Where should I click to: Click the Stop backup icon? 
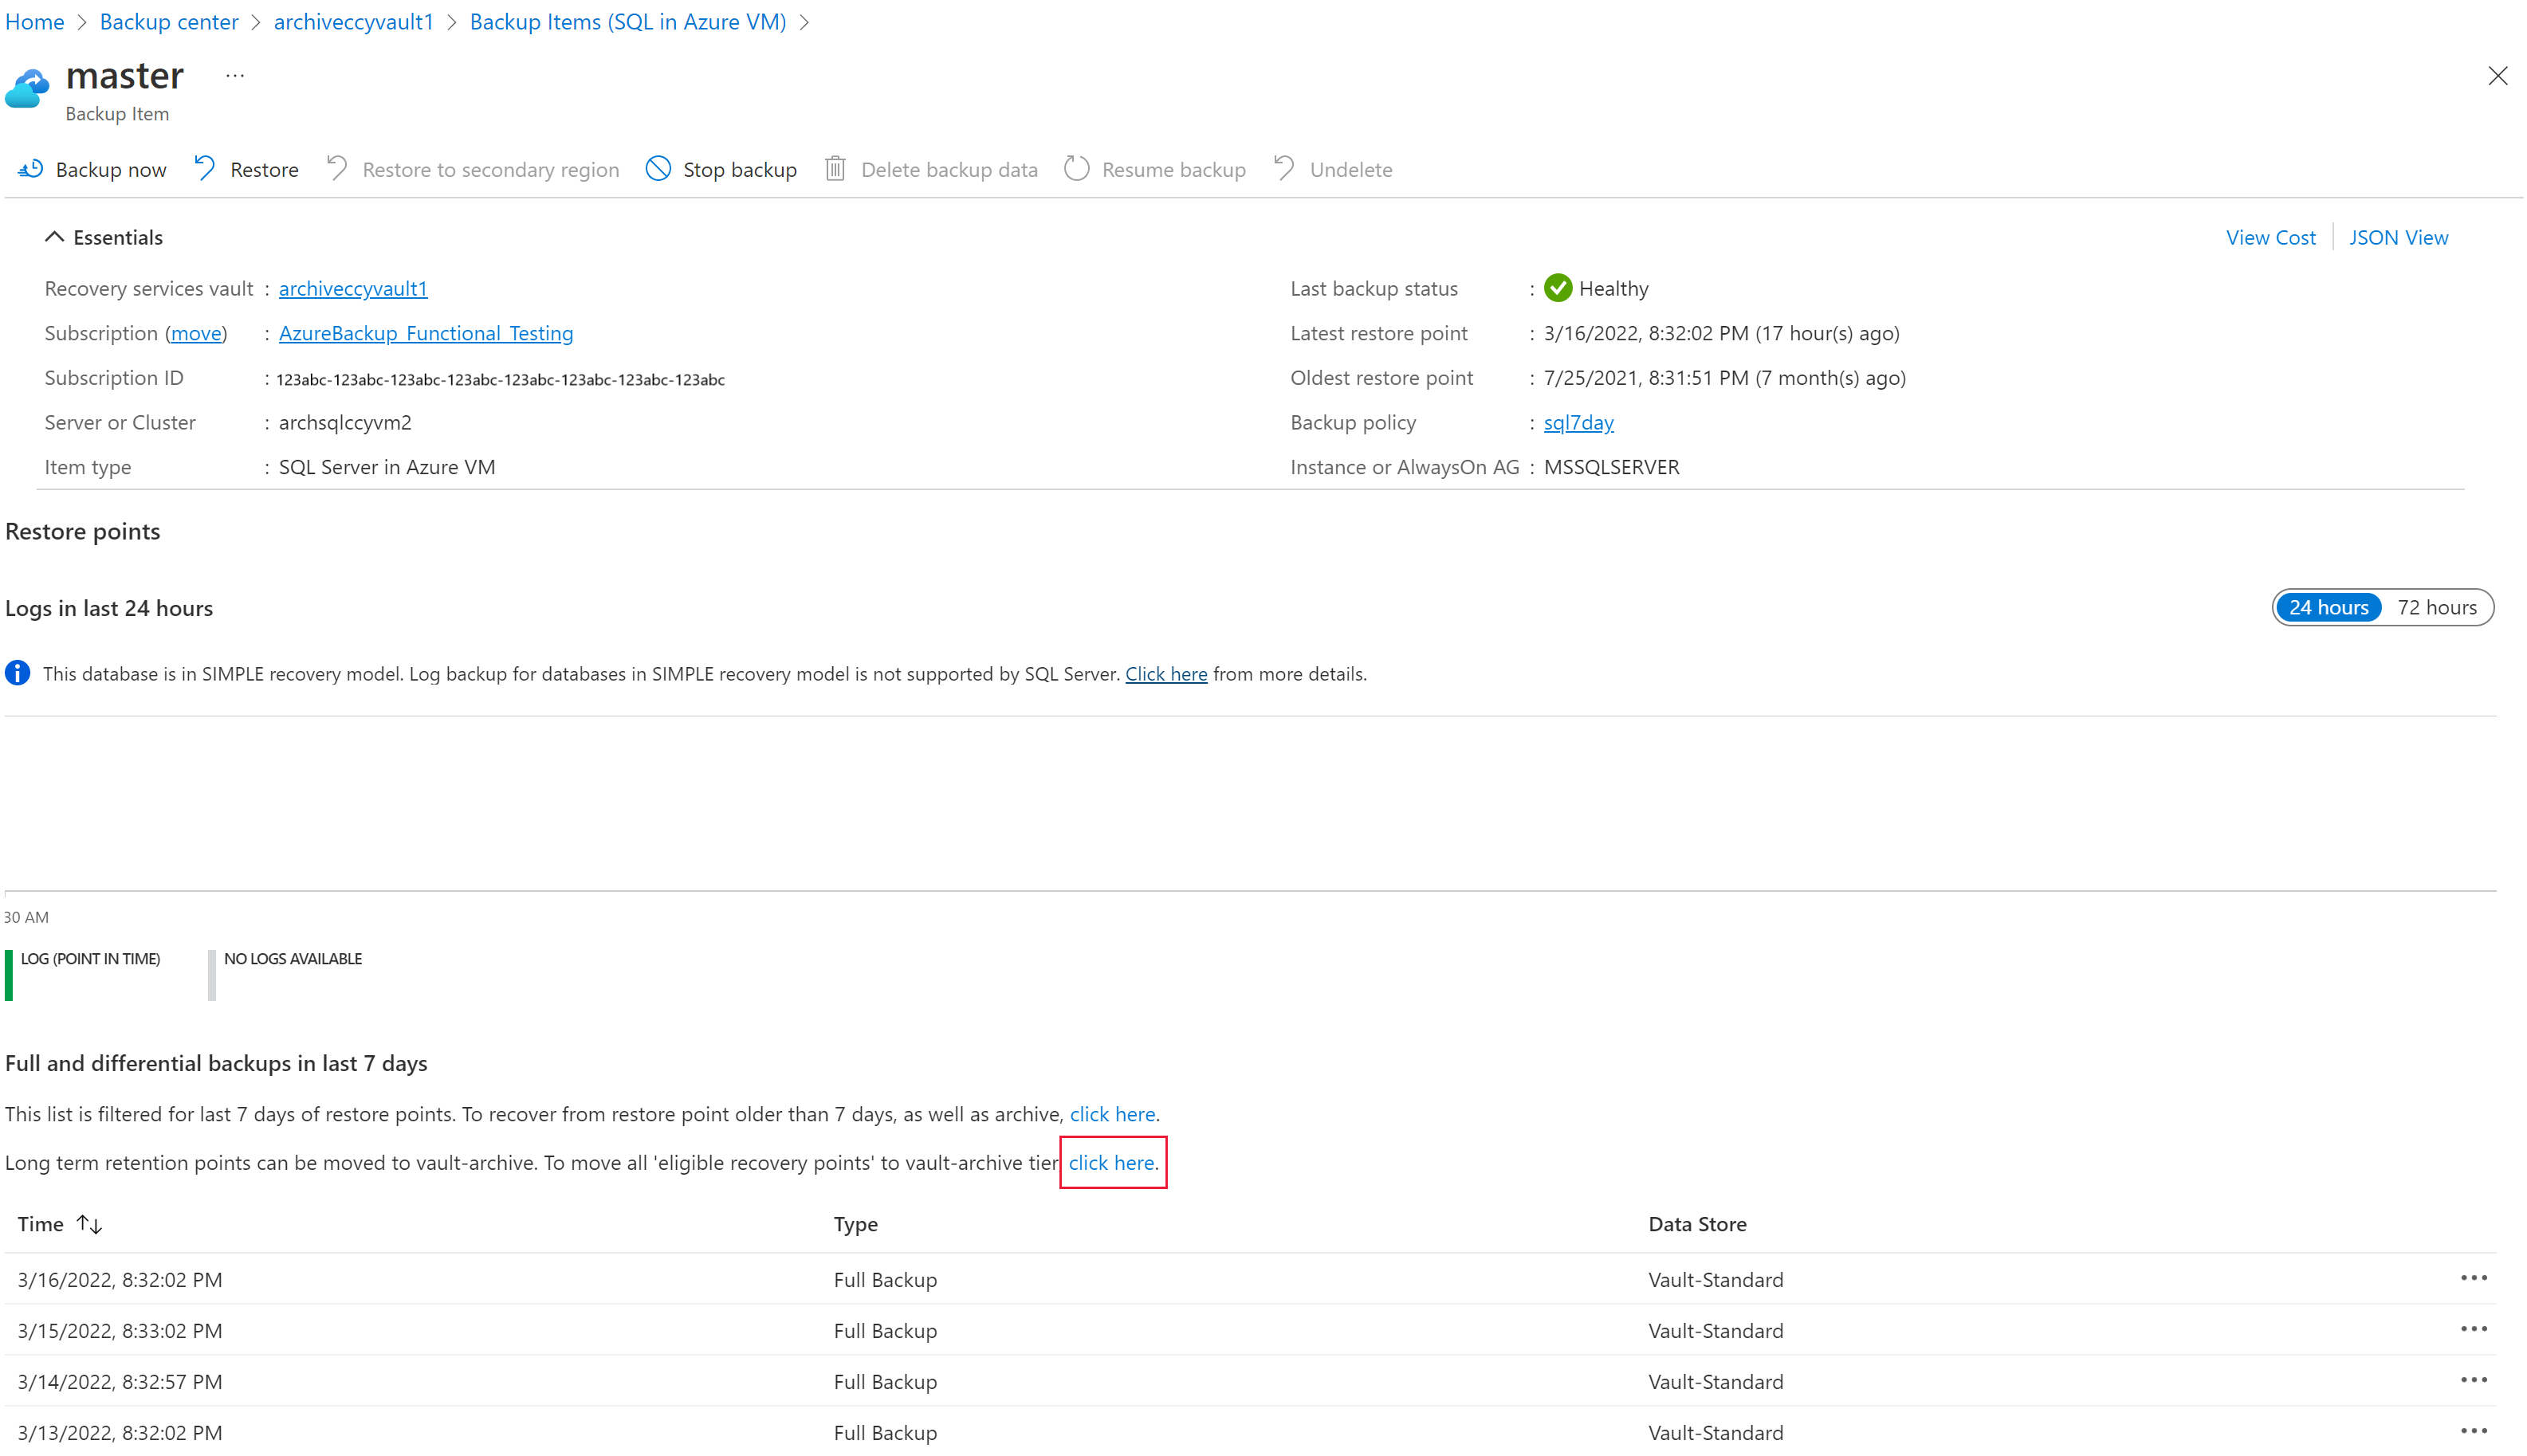coord(659,168)
